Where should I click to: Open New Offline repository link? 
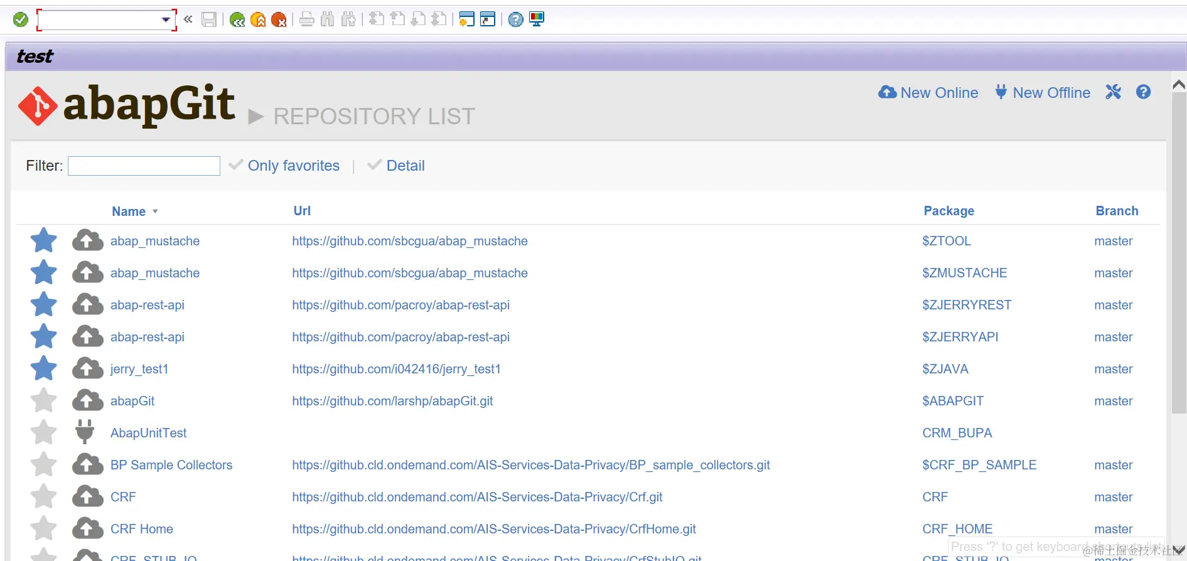[1043, 93]
